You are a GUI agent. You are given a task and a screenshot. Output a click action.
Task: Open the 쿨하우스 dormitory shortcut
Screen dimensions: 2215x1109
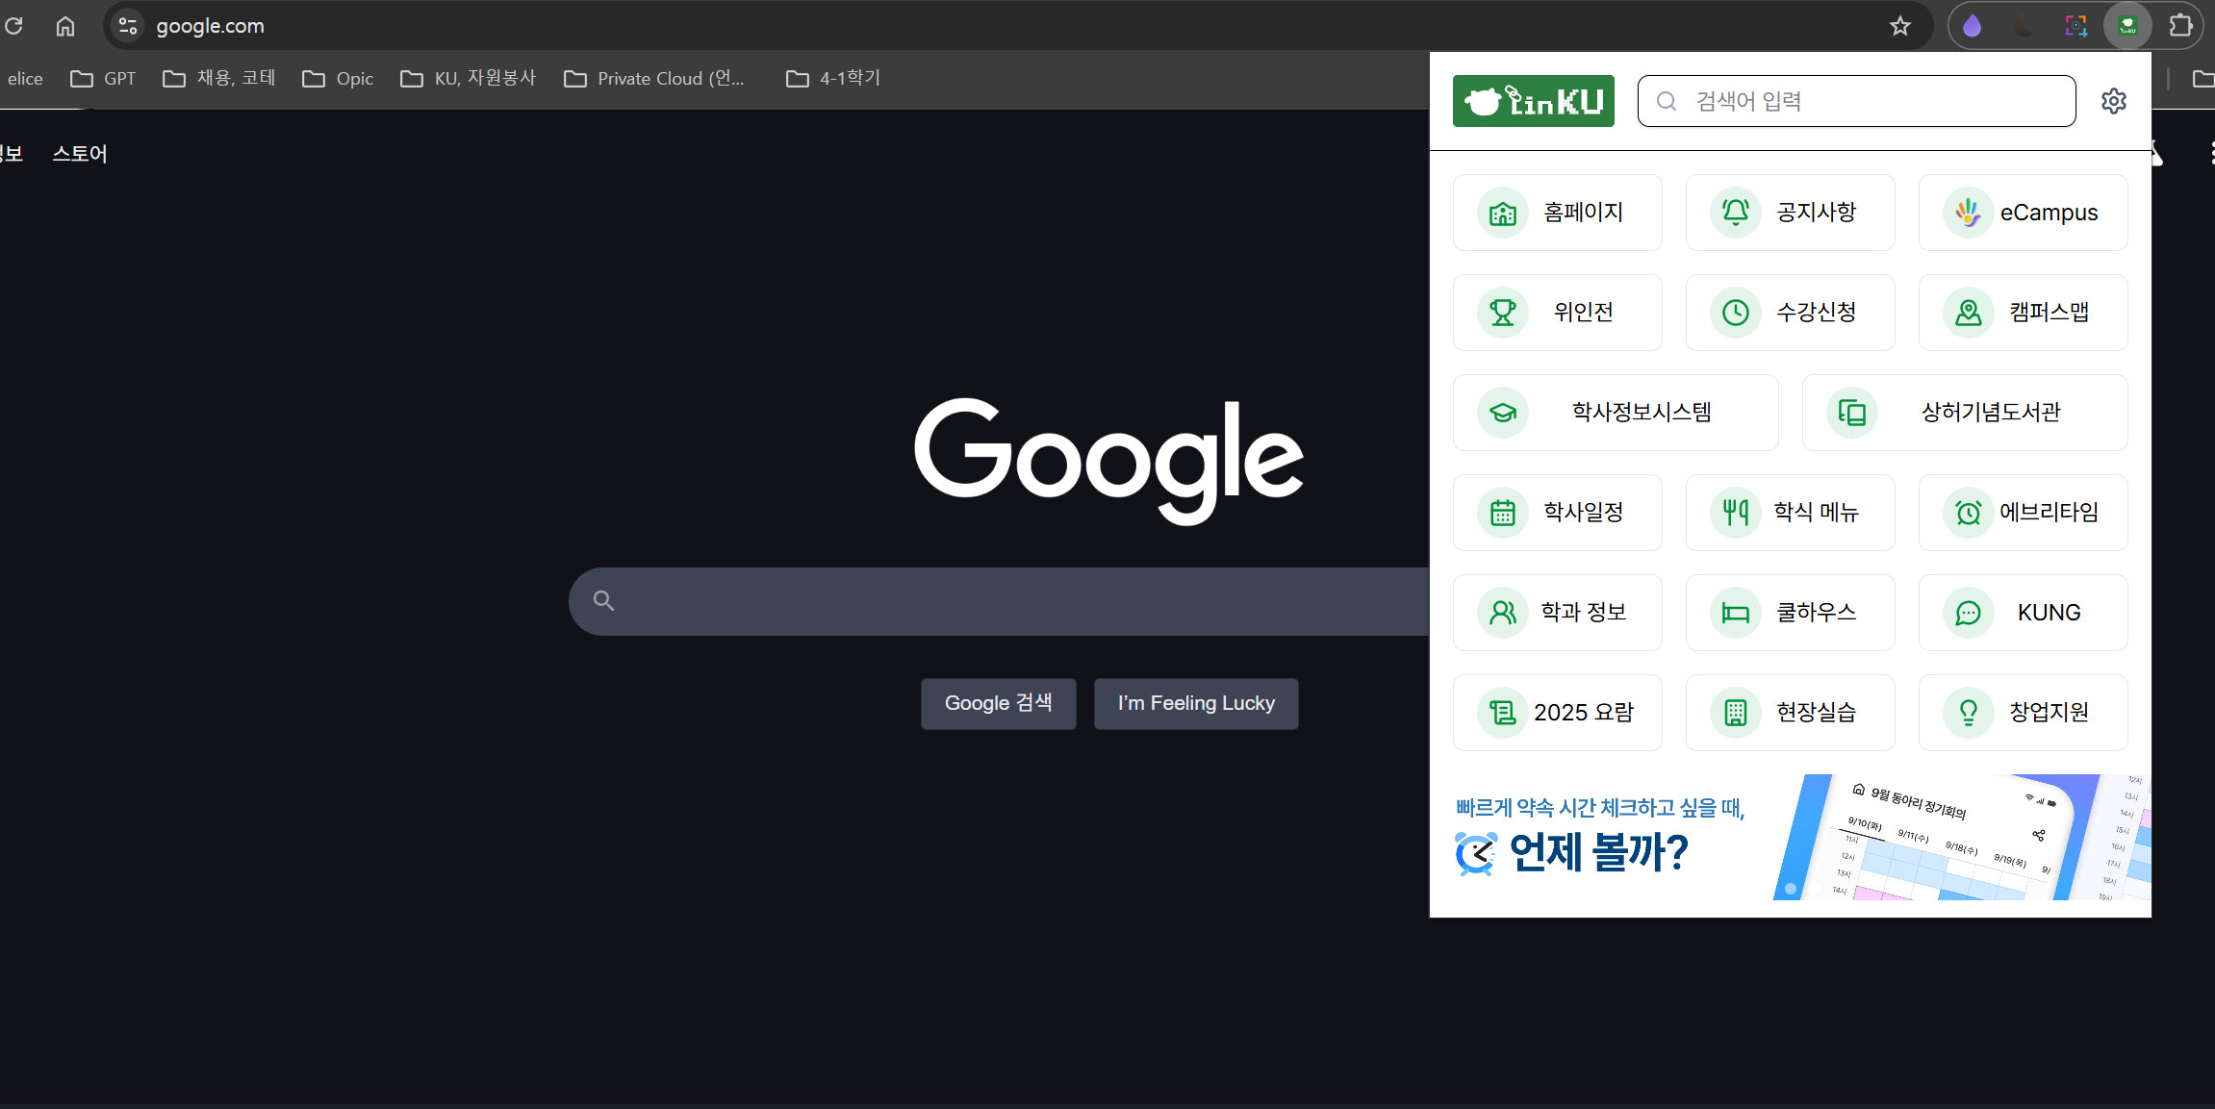pos(1790,613)
